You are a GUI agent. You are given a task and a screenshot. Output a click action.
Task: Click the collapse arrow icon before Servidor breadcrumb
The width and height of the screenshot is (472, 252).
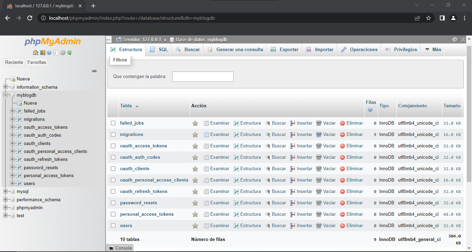tap(109, 40)
